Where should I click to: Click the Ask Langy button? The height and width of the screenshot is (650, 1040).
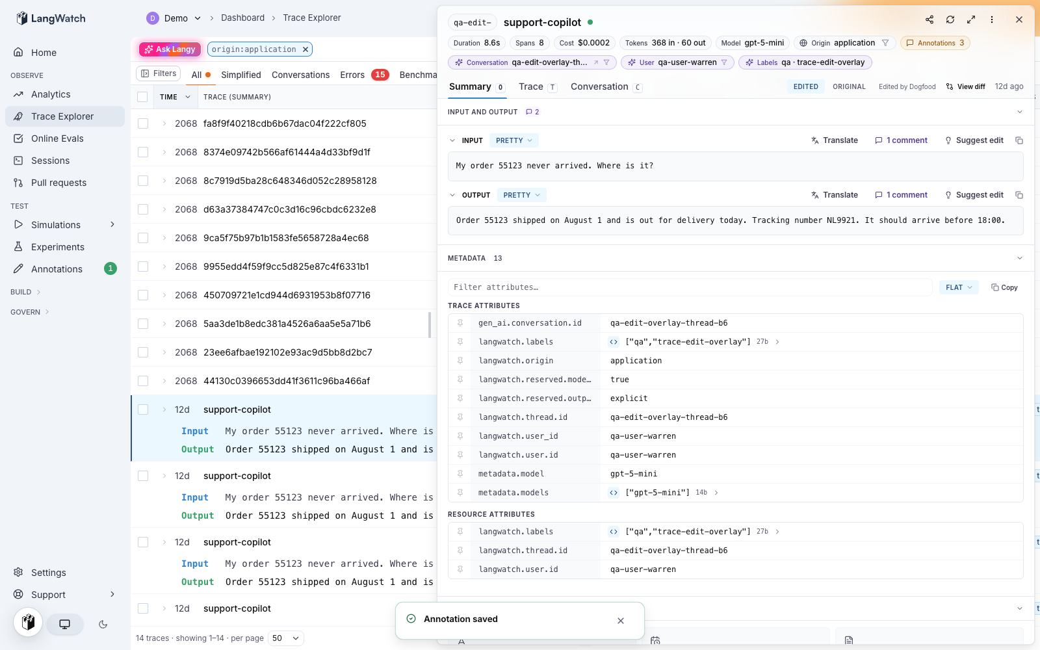tap(170, 49)
